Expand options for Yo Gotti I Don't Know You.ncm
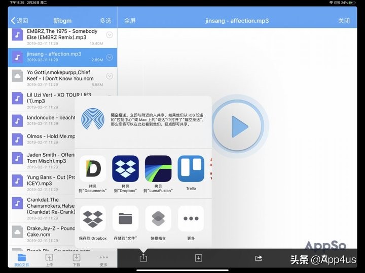Screen dimensions: 365x273 (x=109, y=76)
